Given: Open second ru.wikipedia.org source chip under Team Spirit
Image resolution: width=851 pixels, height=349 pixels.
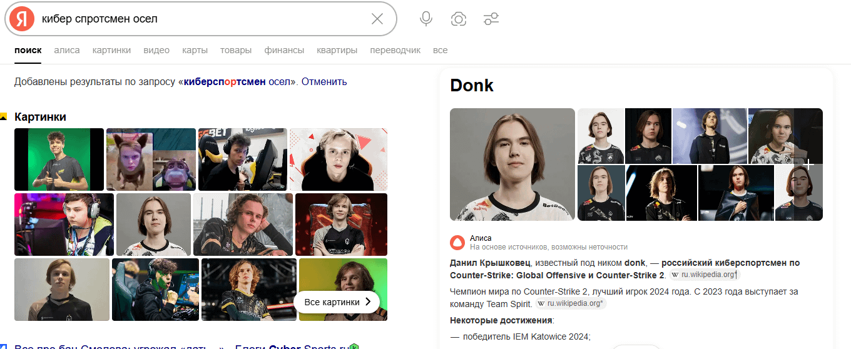Looking at the screenshot, I should coord(571,303).
